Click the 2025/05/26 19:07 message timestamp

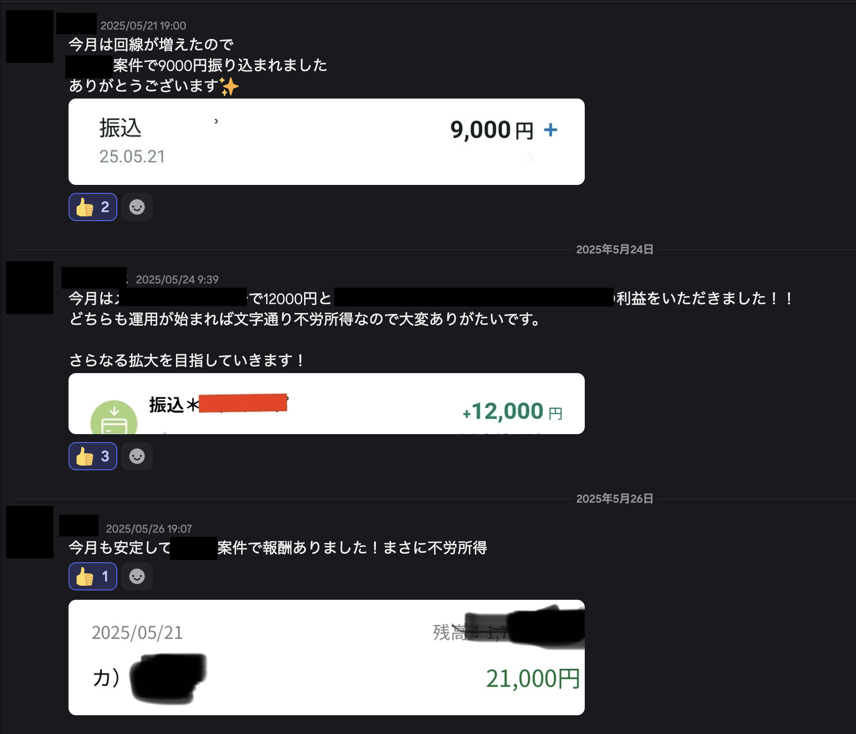149,529
